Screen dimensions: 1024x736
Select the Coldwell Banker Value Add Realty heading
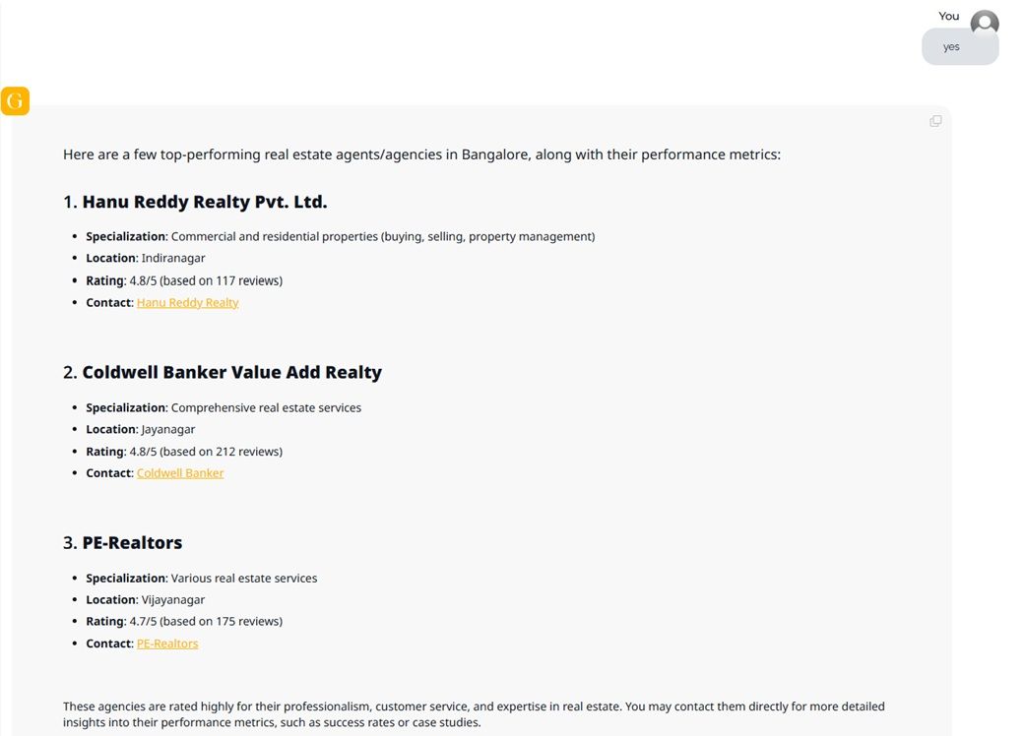click(x=231, y=373)
